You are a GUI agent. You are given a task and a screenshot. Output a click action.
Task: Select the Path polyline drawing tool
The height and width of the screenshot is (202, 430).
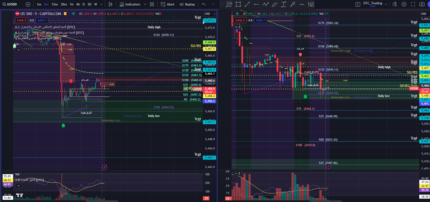(x=266, y=4)
